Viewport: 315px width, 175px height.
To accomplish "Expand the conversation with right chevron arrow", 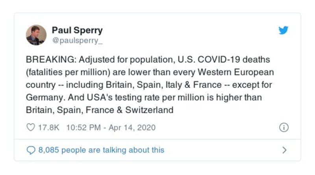I will [x=284, y=150].
